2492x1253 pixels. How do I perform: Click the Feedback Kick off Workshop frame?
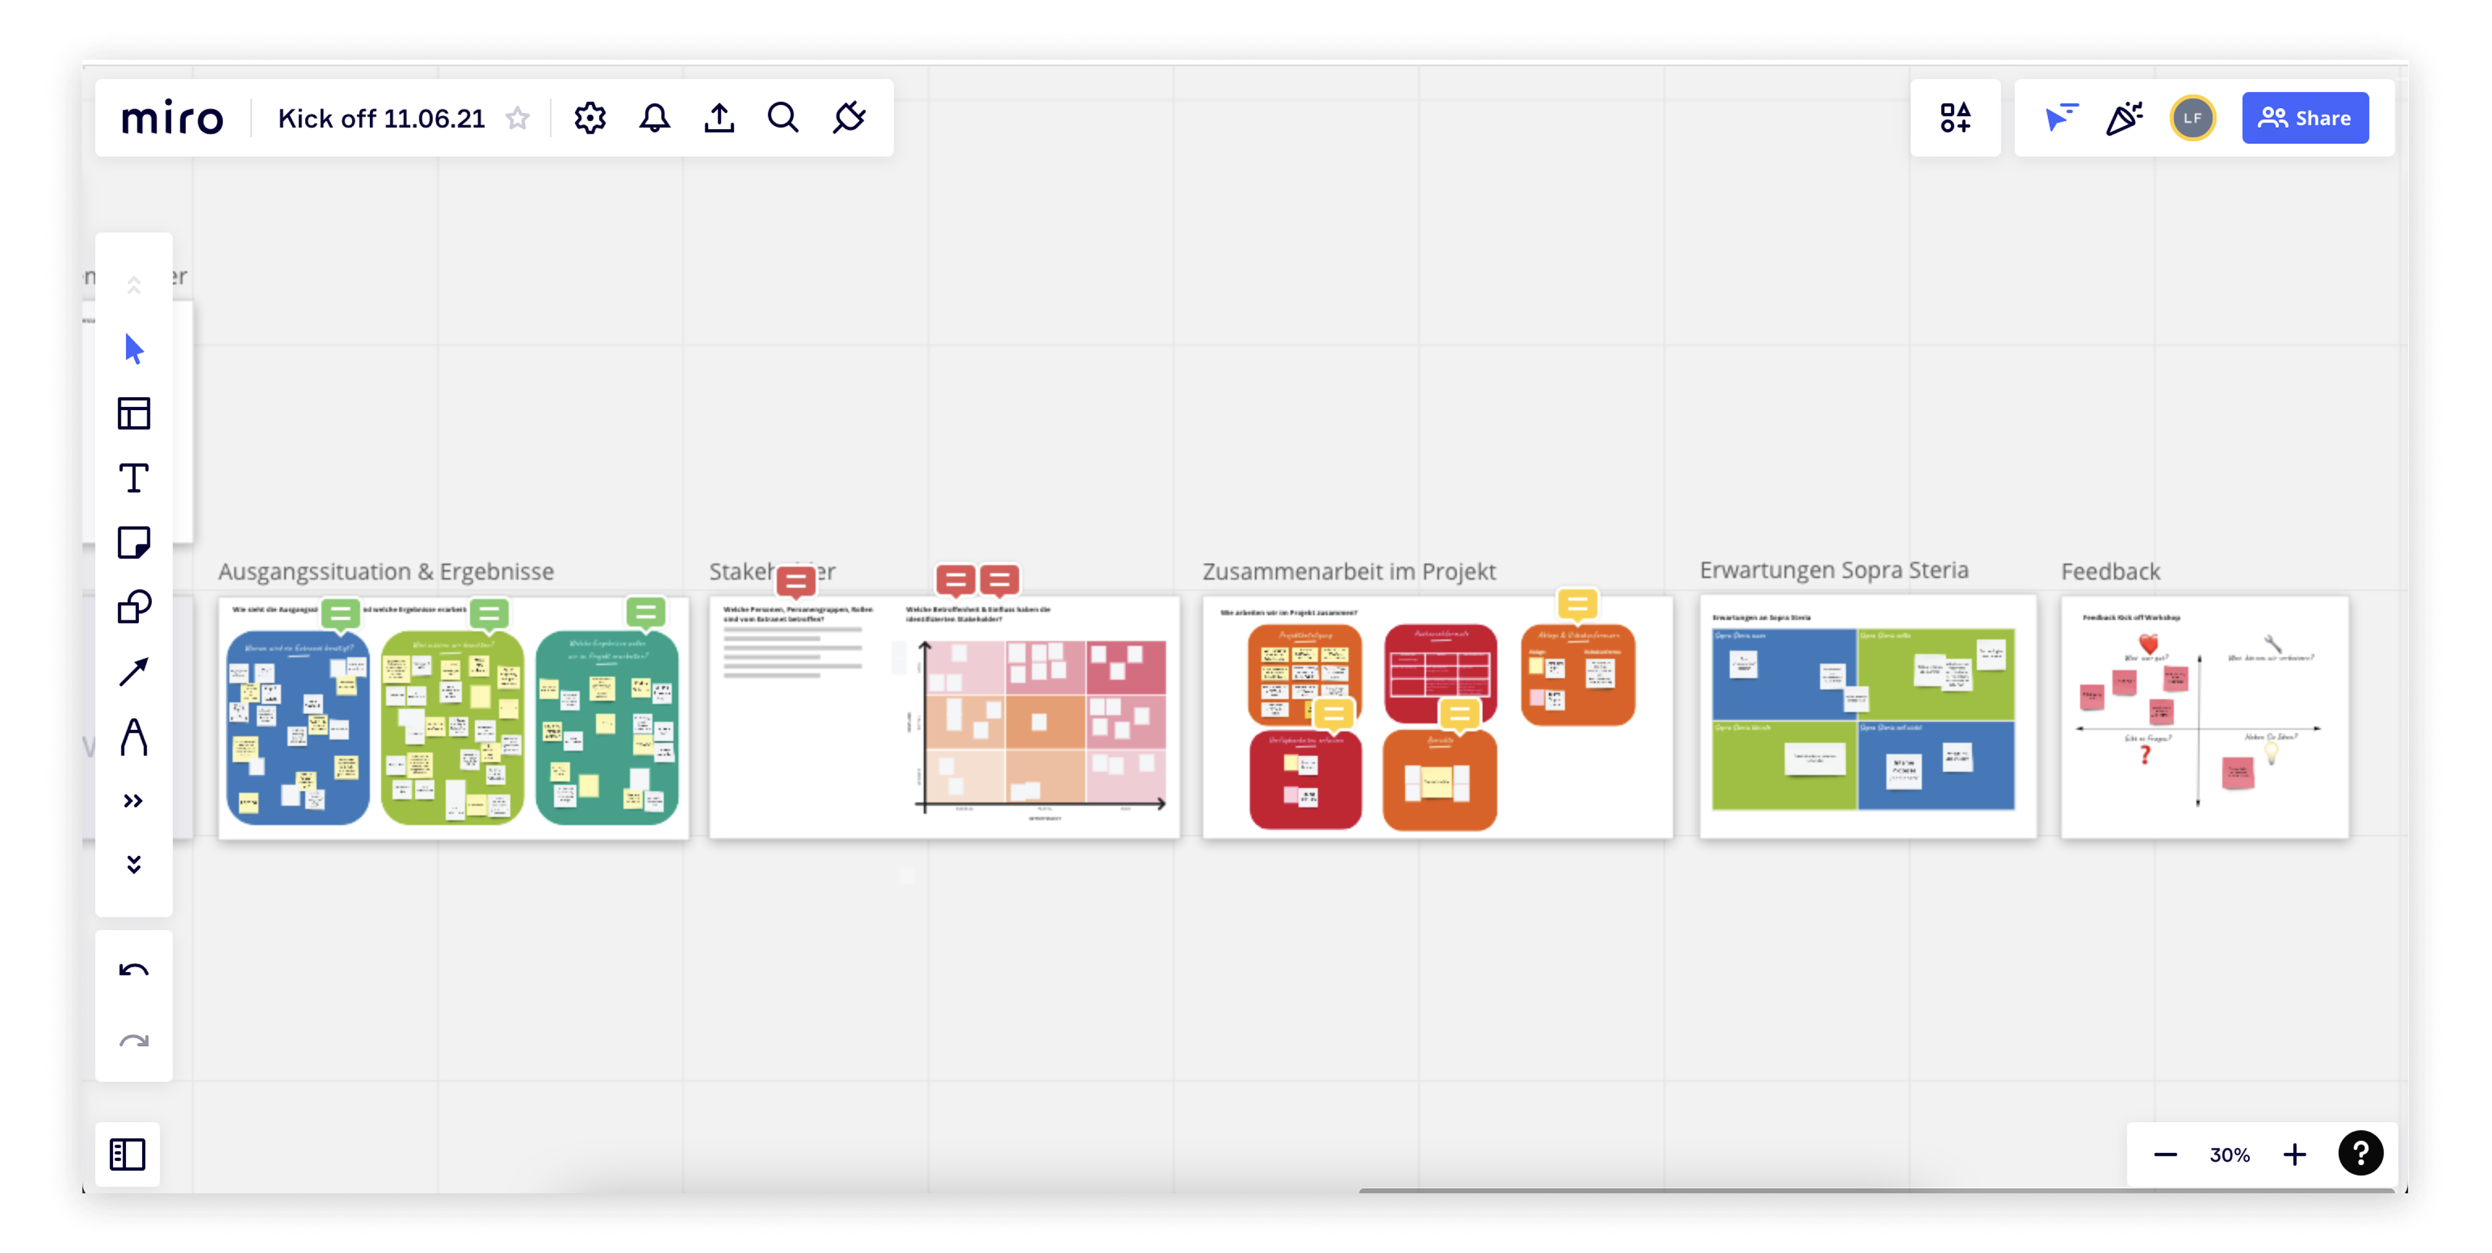2204,717
